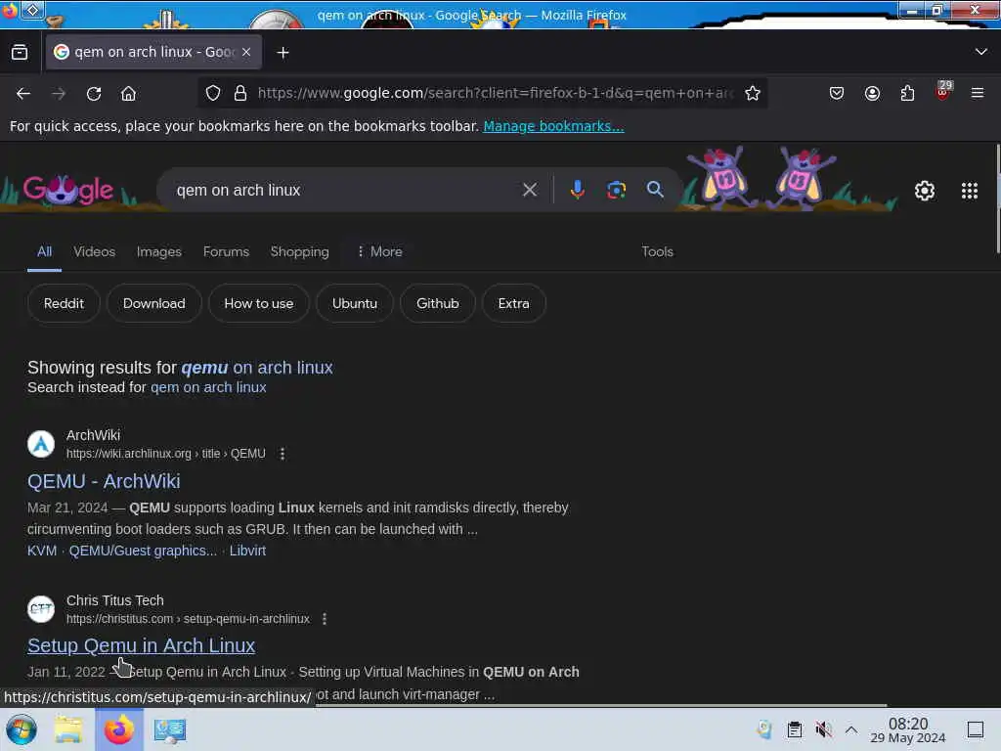Image resolution: width=1001 pixels, height=751 pixels.
Task: Open file manager from taskbar
Action: click(x=68, y=729)
